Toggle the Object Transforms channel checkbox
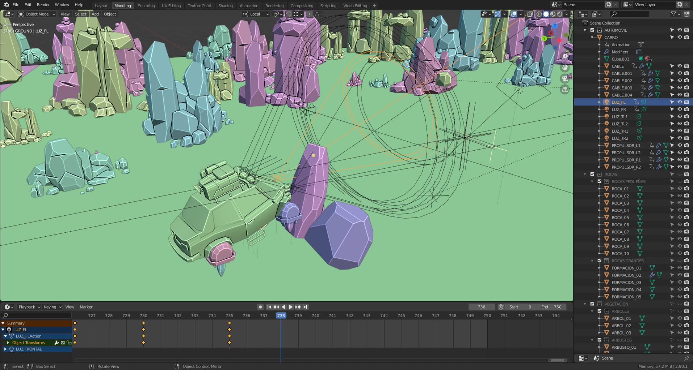The height and width of the screenshot is (370, 693). [x=63, y=343]
